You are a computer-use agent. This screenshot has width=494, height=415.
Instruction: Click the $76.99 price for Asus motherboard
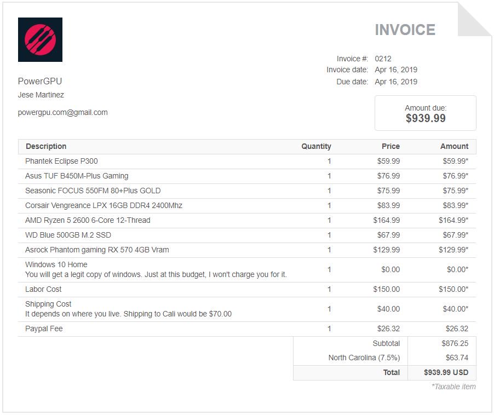[x=388, y=176]
